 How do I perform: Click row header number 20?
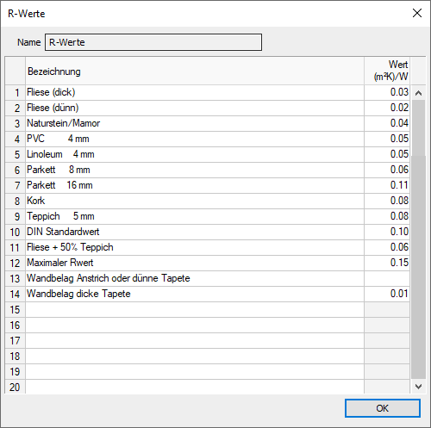(16, 387)
